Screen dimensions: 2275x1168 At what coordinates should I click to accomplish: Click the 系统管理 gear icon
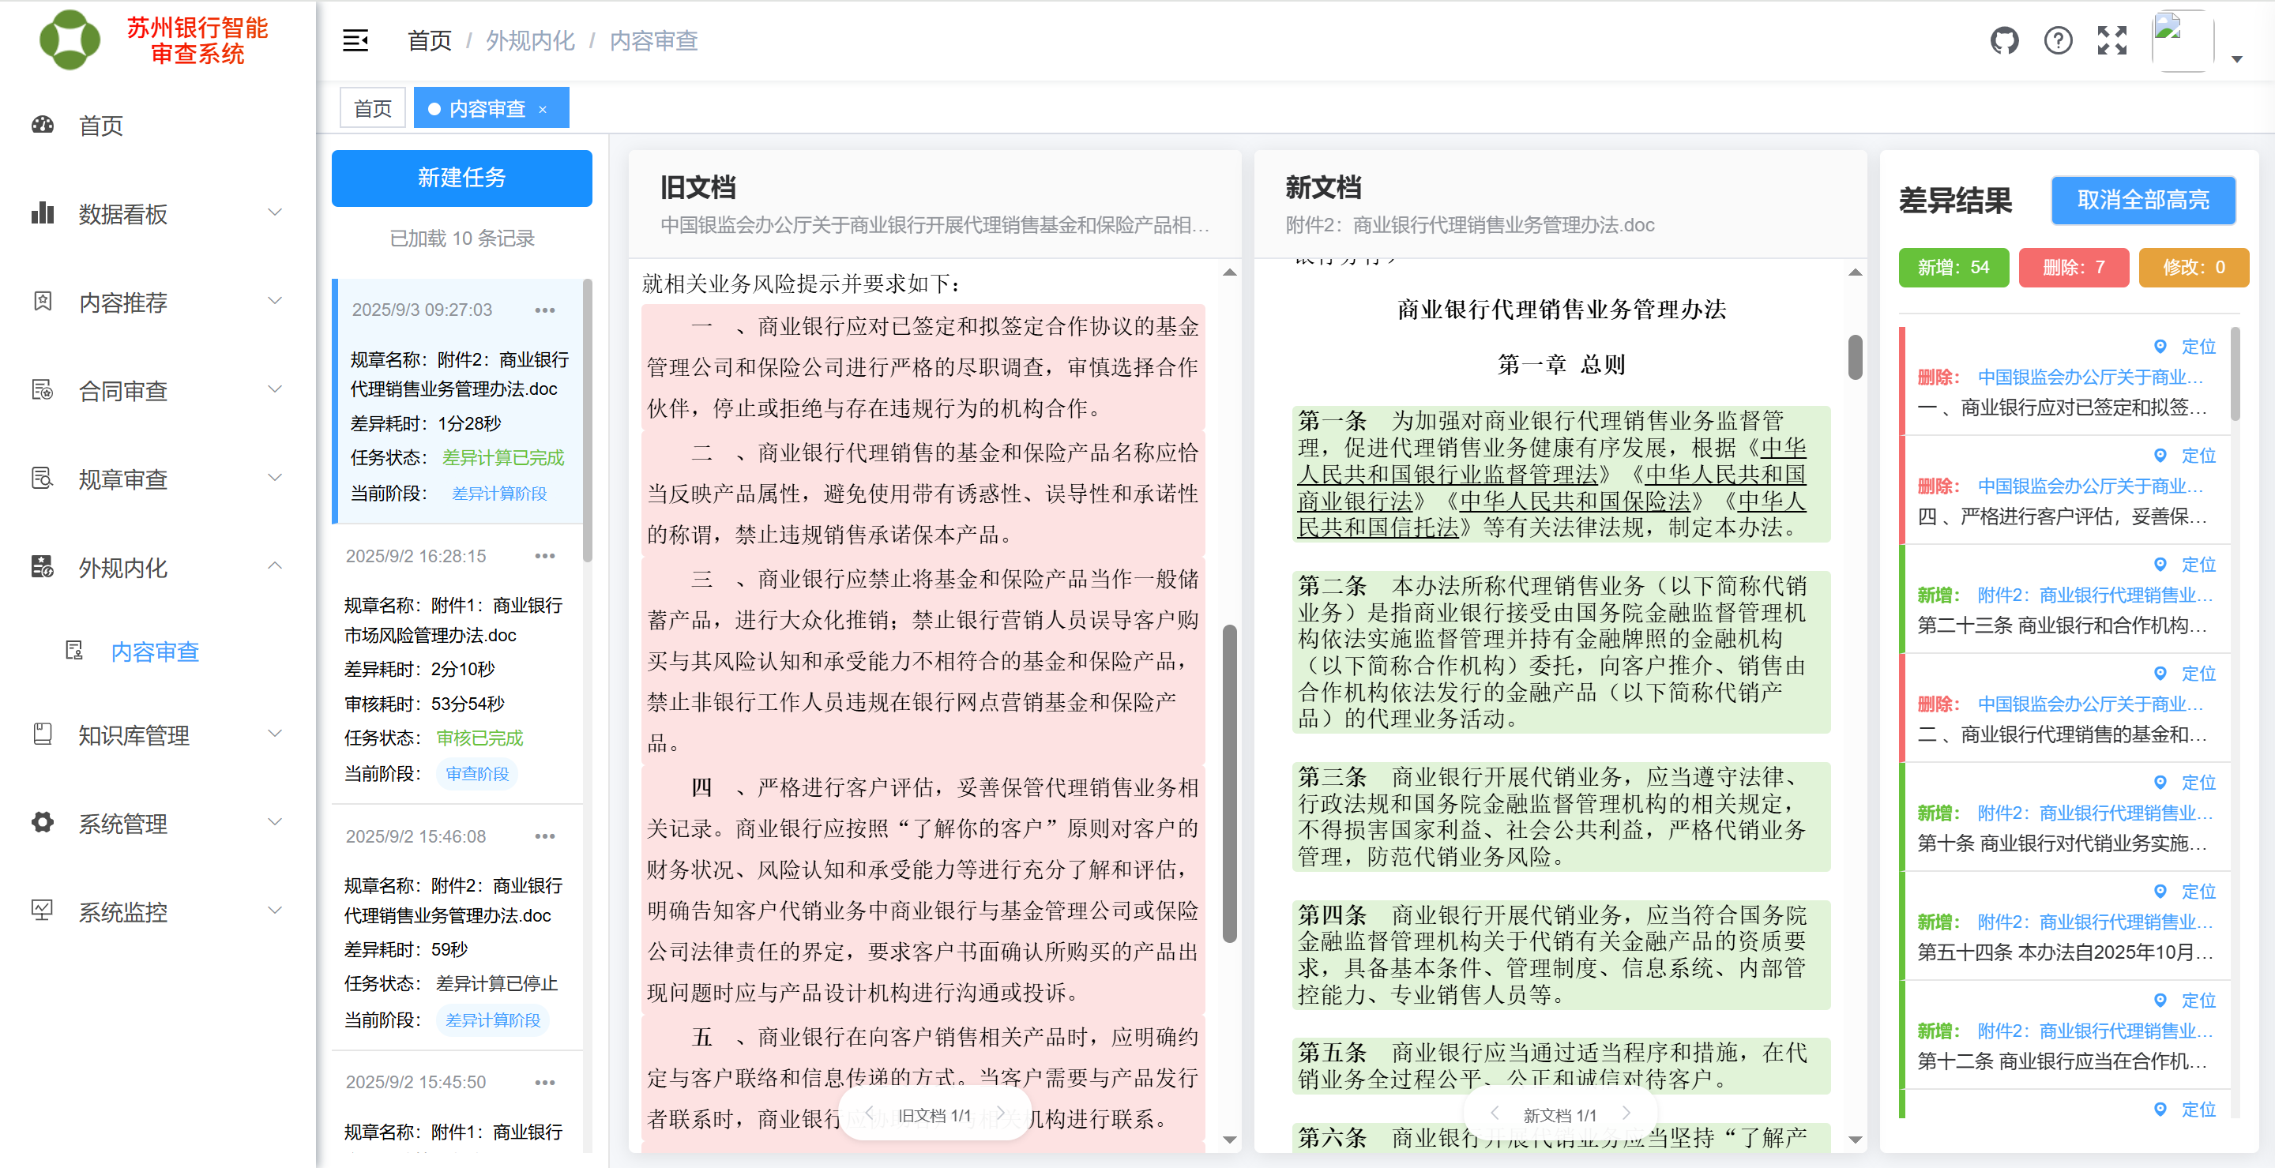43,823
